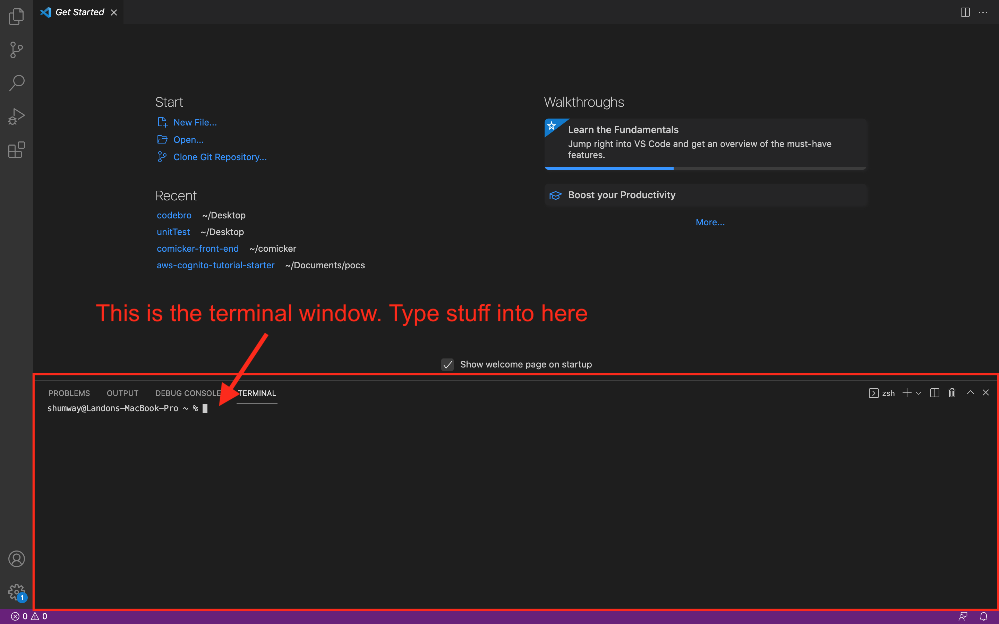Open recent folder codebro
Image resolution: width=999 pixels, height=624 pixels.
coord(174,215)
